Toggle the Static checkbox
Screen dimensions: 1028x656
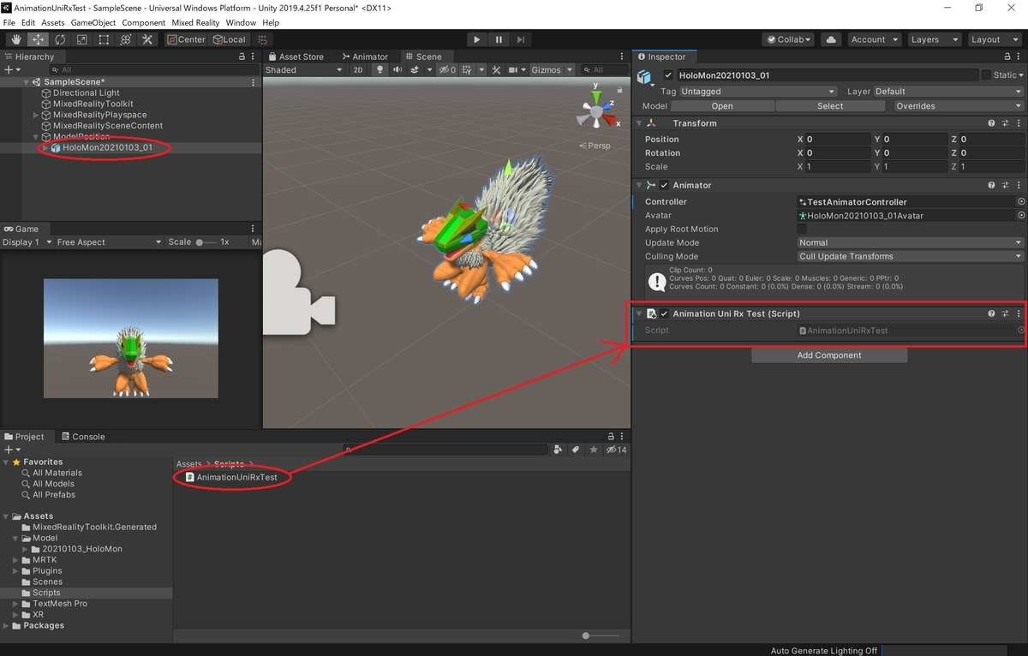[986, 75]
